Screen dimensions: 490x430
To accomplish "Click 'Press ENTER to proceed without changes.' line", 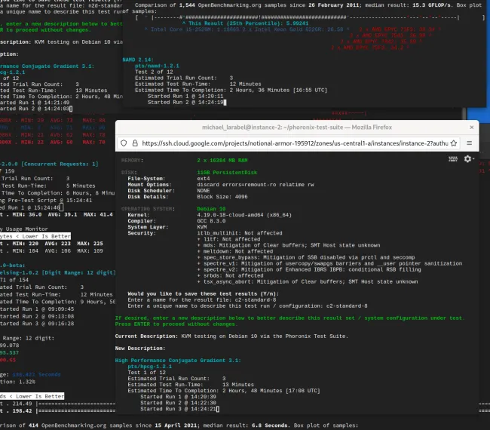I will 176,324.
